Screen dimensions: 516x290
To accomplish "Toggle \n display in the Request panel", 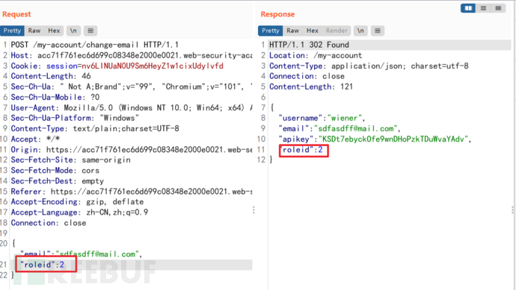I will 73,31.
